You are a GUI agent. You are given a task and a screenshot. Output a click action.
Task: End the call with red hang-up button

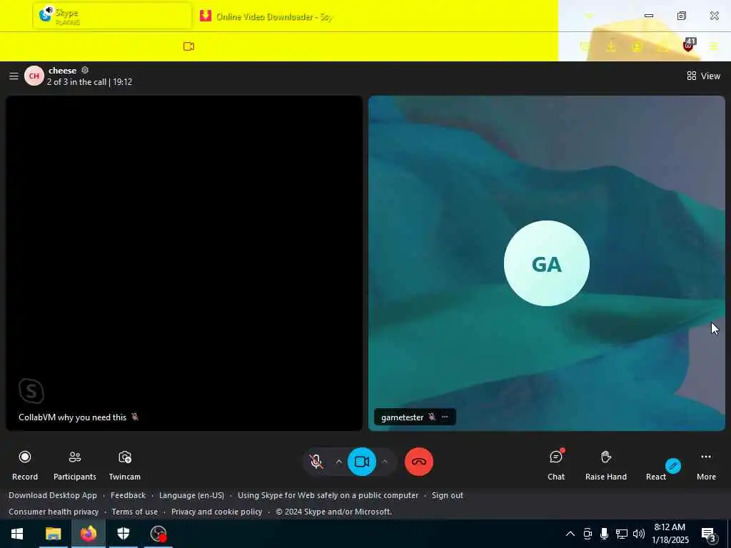(x=418, y=462)
